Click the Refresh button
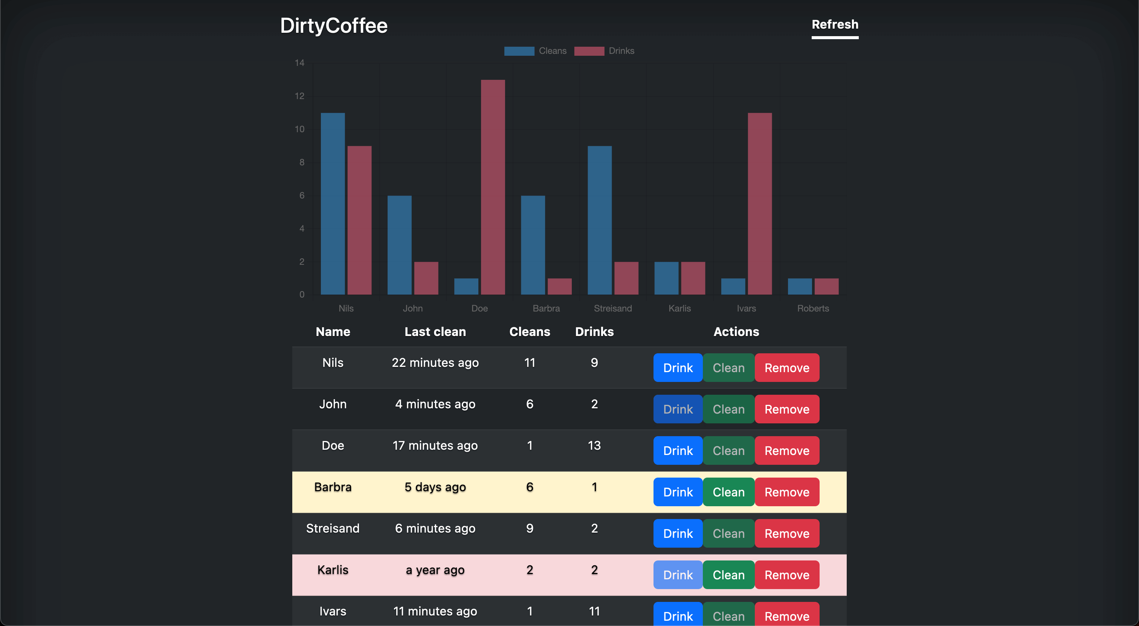The image size is (1139, 626). pos(835,24)
